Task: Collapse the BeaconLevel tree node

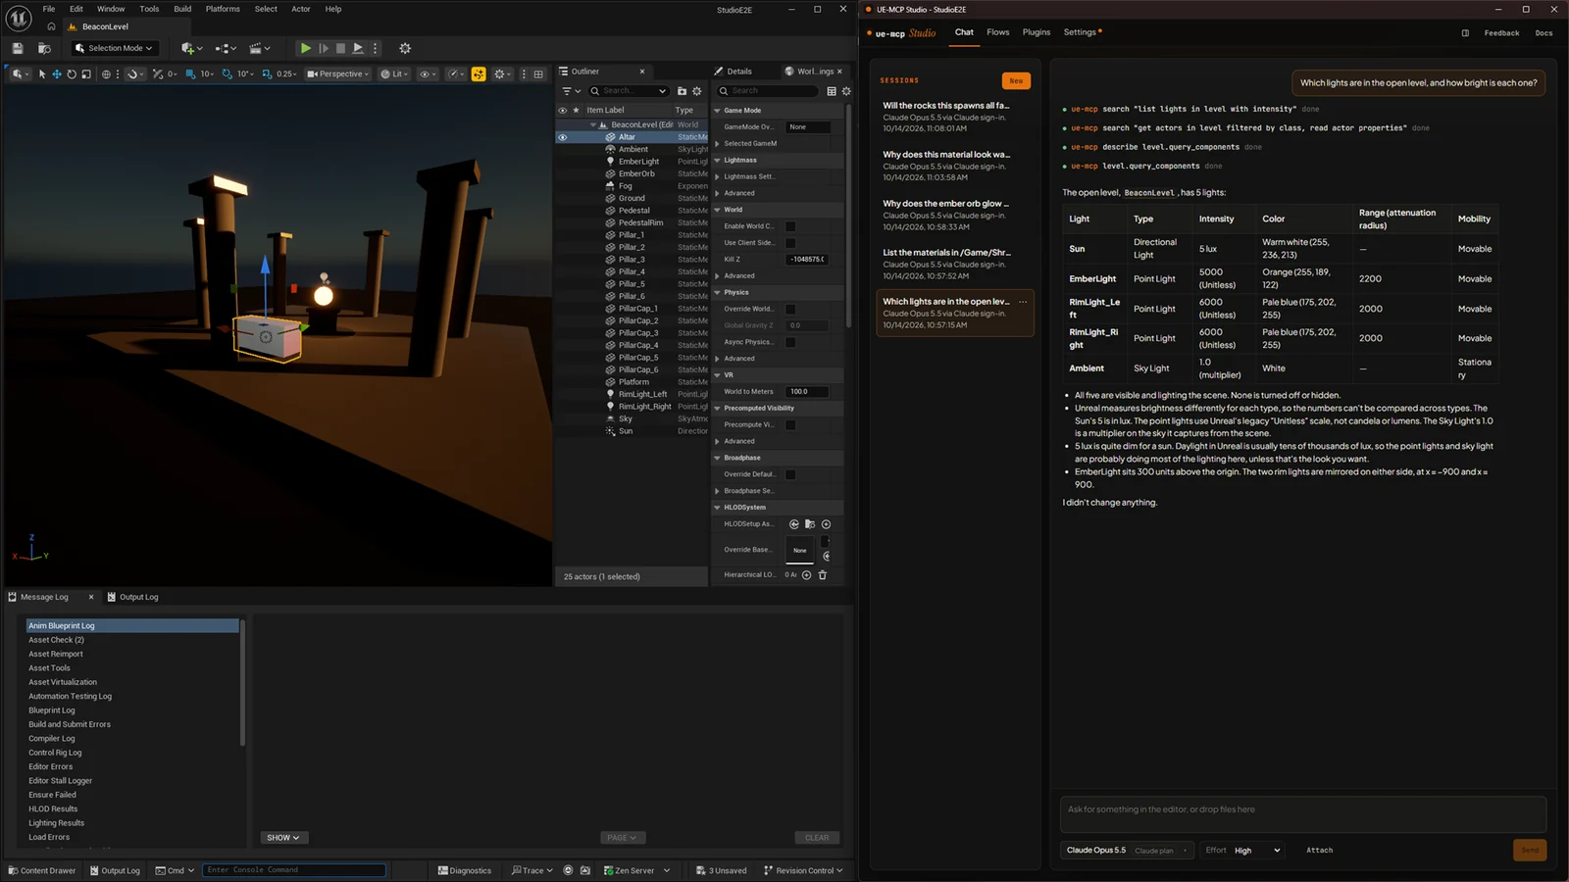Action: (x=592, y=124)
